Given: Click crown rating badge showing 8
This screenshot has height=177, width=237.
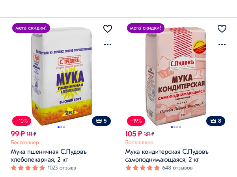Looking at the screenshot, I should (216, 121).
